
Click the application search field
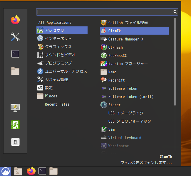107,12
